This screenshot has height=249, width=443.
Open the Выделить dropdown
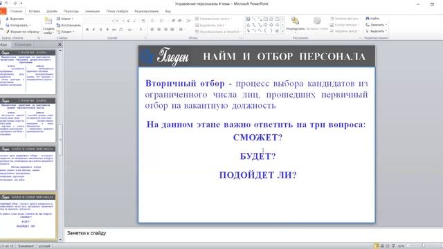pyautogui.click(x=376, y=31)
